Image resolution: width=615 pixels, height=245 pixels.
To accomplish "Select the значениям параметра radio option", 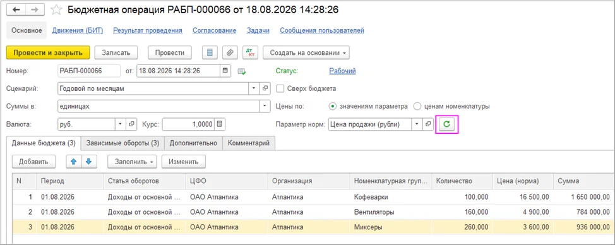I will click(x=333, y=106).
